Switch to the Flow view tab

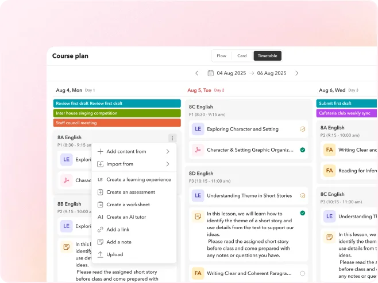221,56
